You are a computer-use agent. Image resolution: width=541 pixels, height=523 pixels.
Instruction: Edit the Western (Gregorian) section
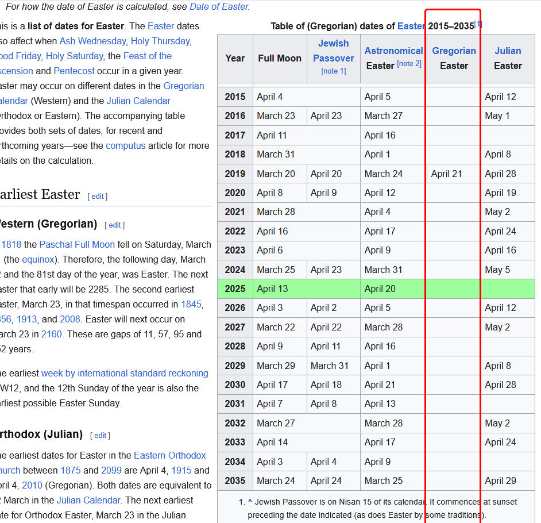[115, 225]
